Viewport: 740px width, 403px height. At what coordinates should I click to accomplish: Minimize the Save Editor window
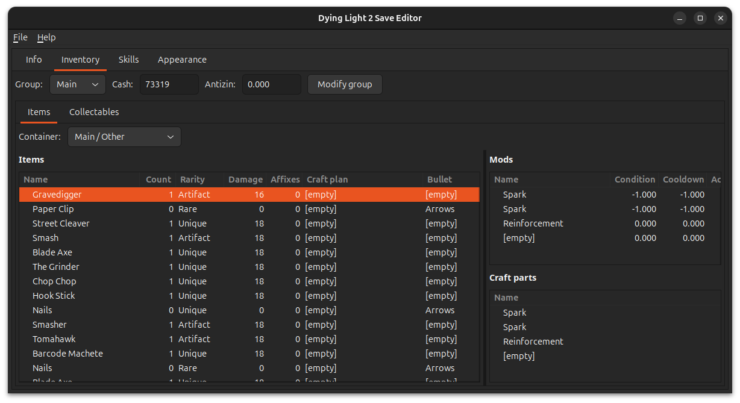tap(679, 18)
